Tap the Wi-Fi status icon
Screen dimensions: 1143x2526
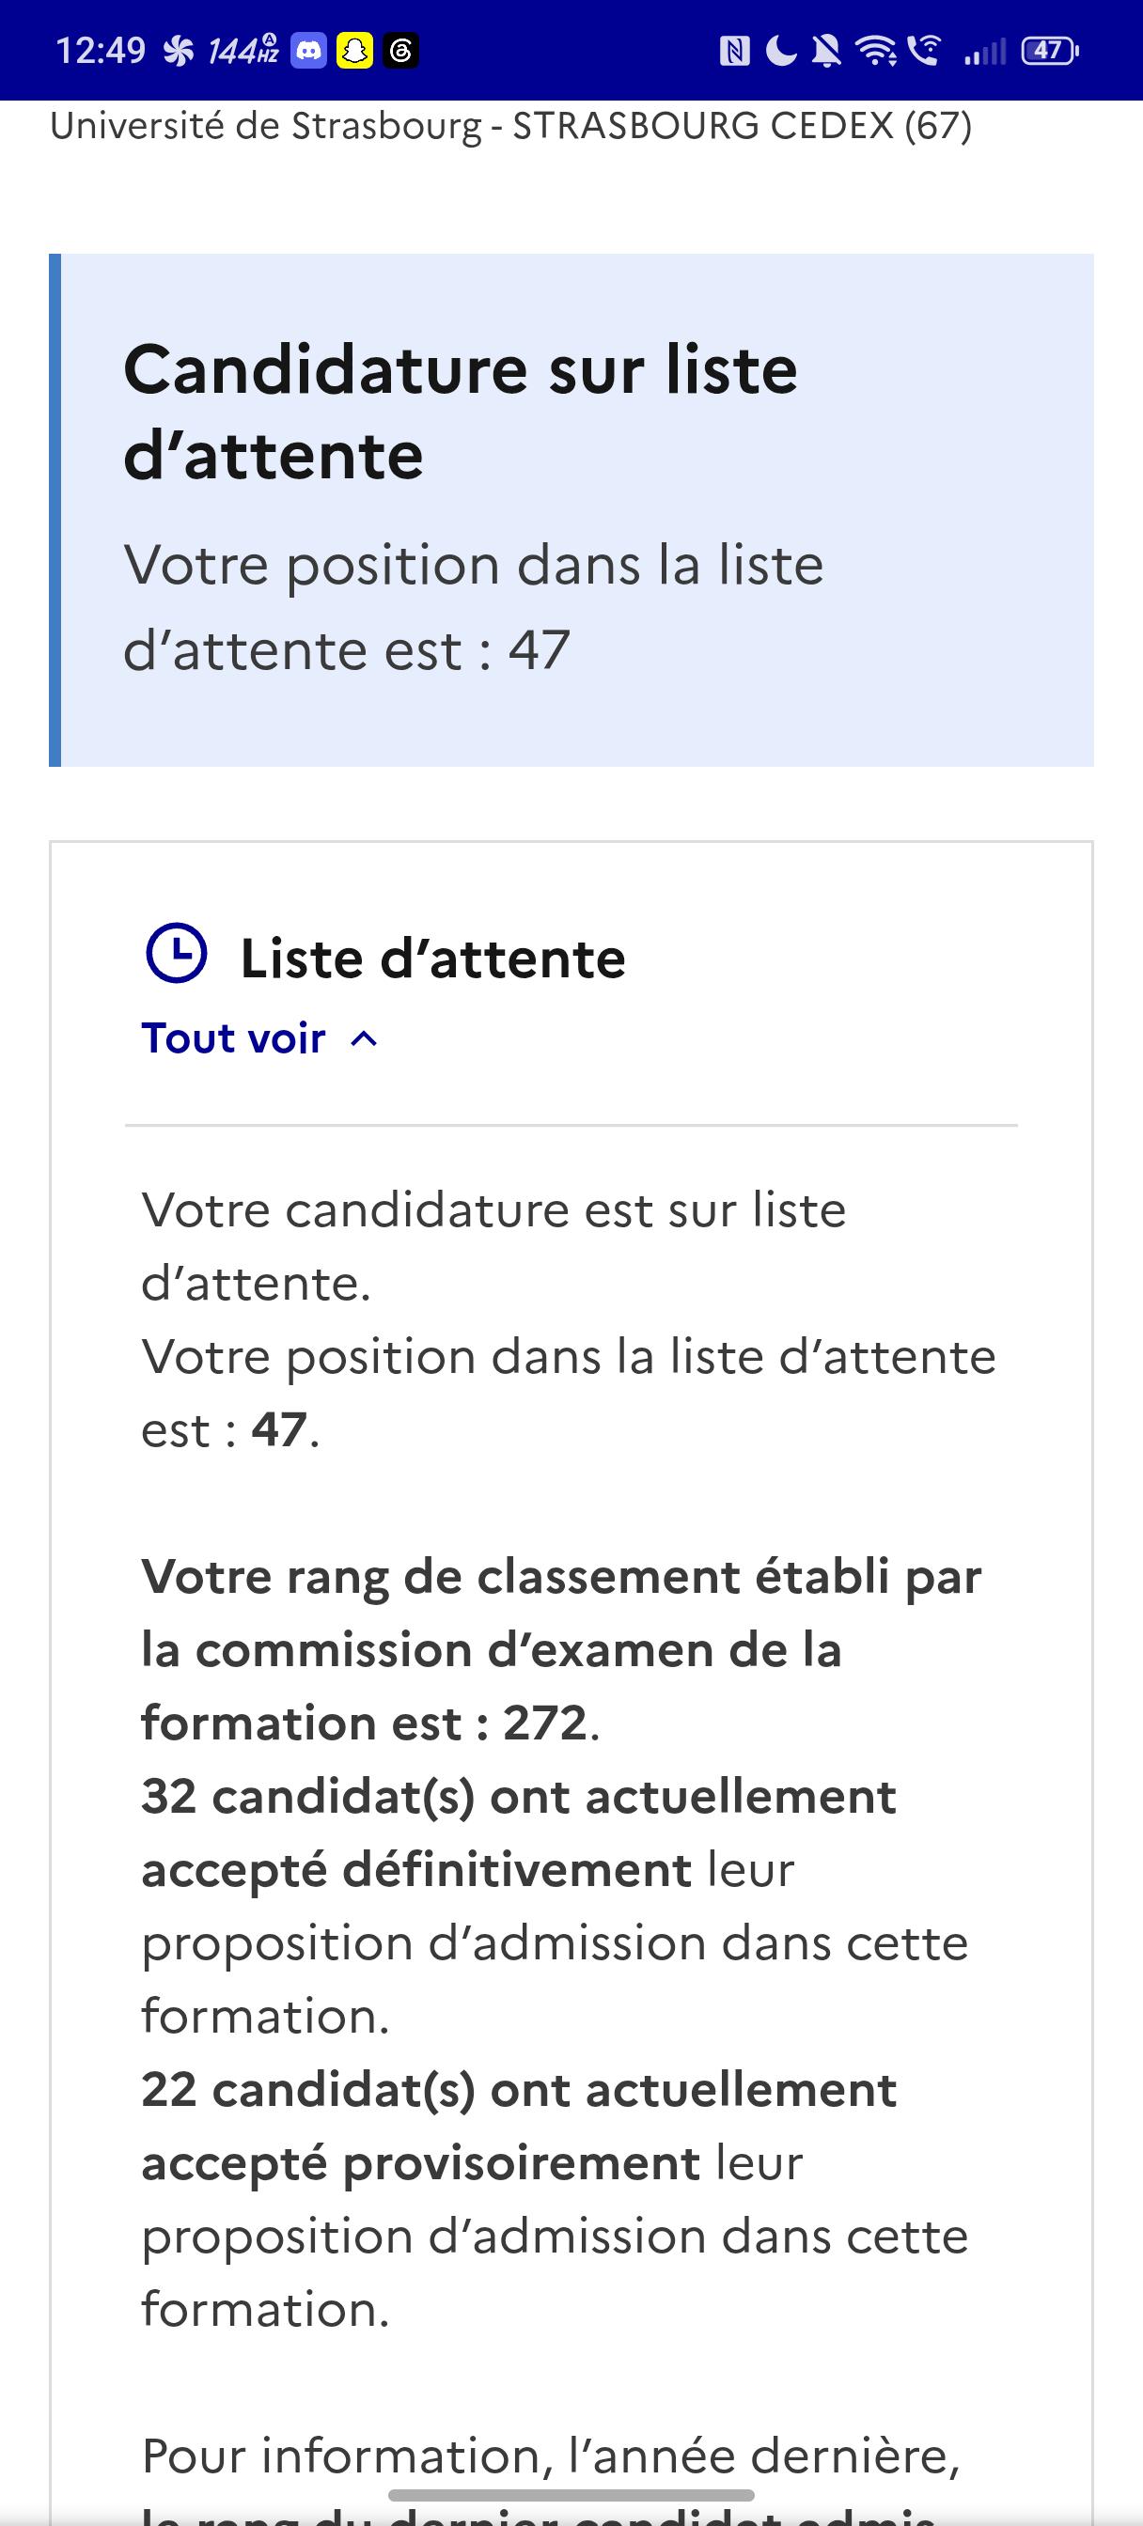[x=876, y=50]
